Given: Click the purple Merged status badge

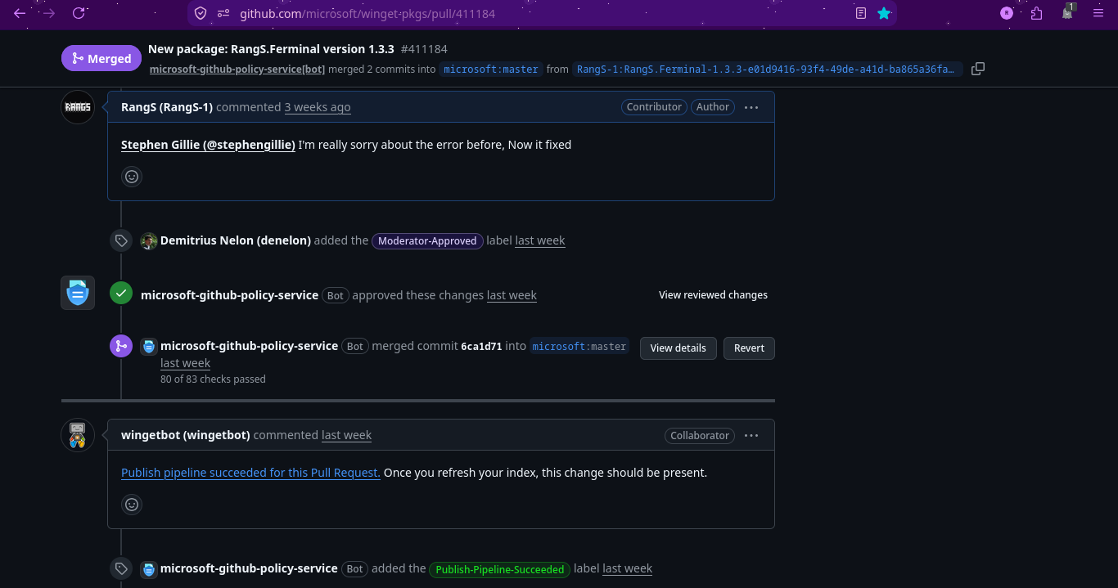Looking at the screenshot, I should point(101,58).
